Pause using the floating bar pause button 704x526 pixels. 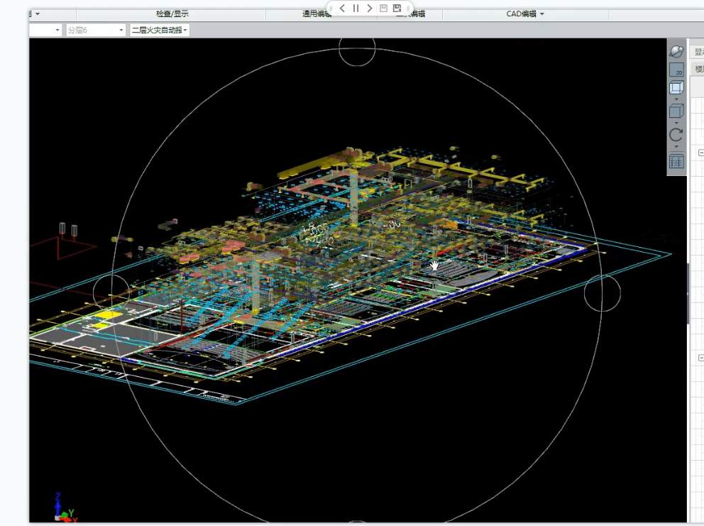pos(356,9)
